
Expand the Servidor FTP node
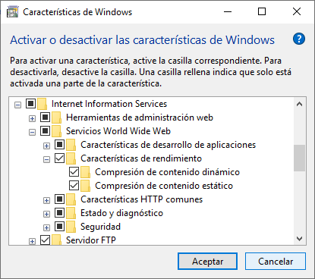(32, 242)
